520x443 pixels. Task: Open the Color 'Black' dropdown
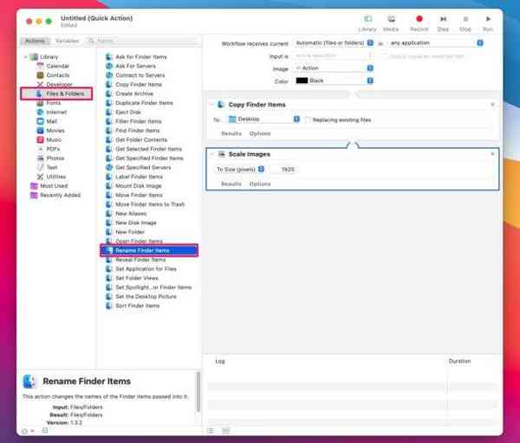[334, 80]
